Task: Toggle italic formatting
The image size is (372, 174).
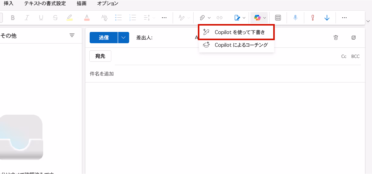Action: (x=27, y=18)
